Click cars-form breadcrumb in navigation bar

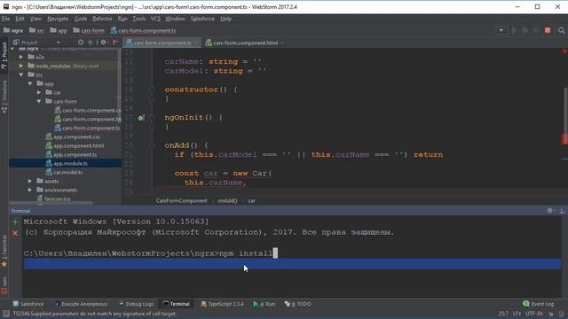[89, 30]
